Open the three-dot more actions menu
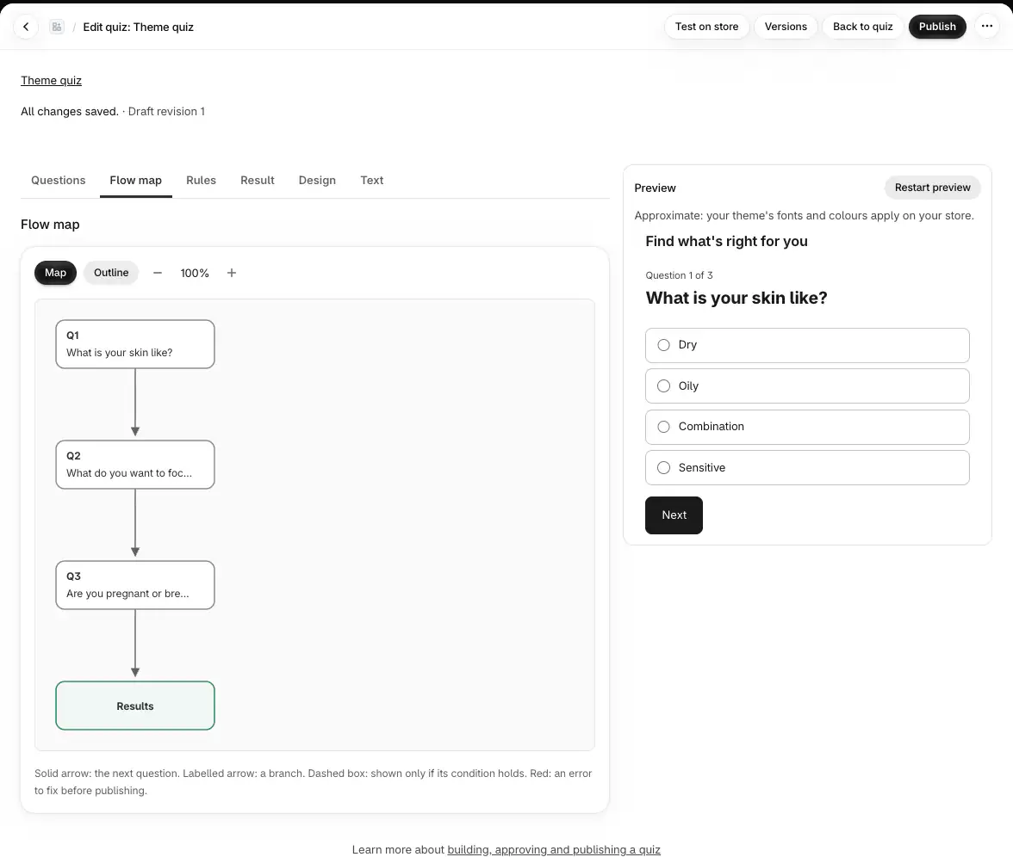This screenshot has height=857, width=1013. (x=986, y=27)
